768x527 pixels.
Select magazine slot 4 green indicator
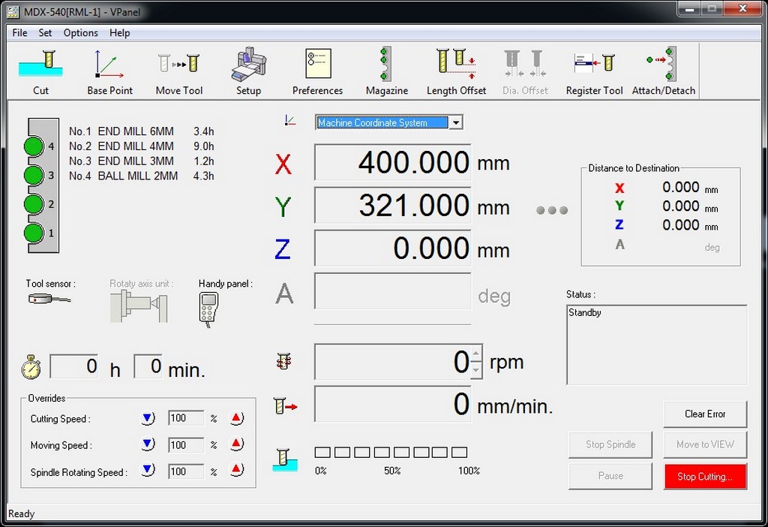pos(34,146)
